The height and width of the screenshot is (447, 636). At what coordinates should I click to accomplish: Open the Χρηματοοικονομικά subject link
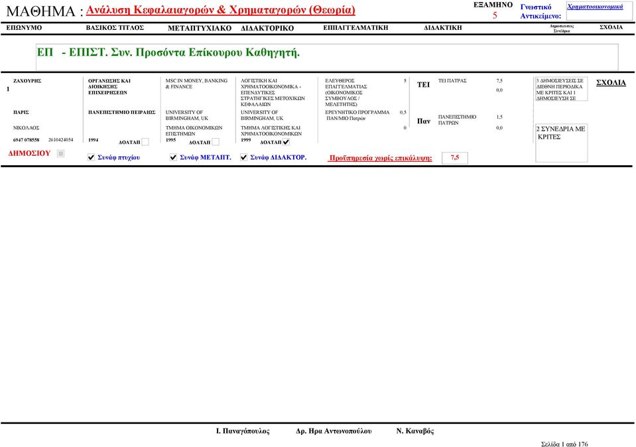coord(595,7)
